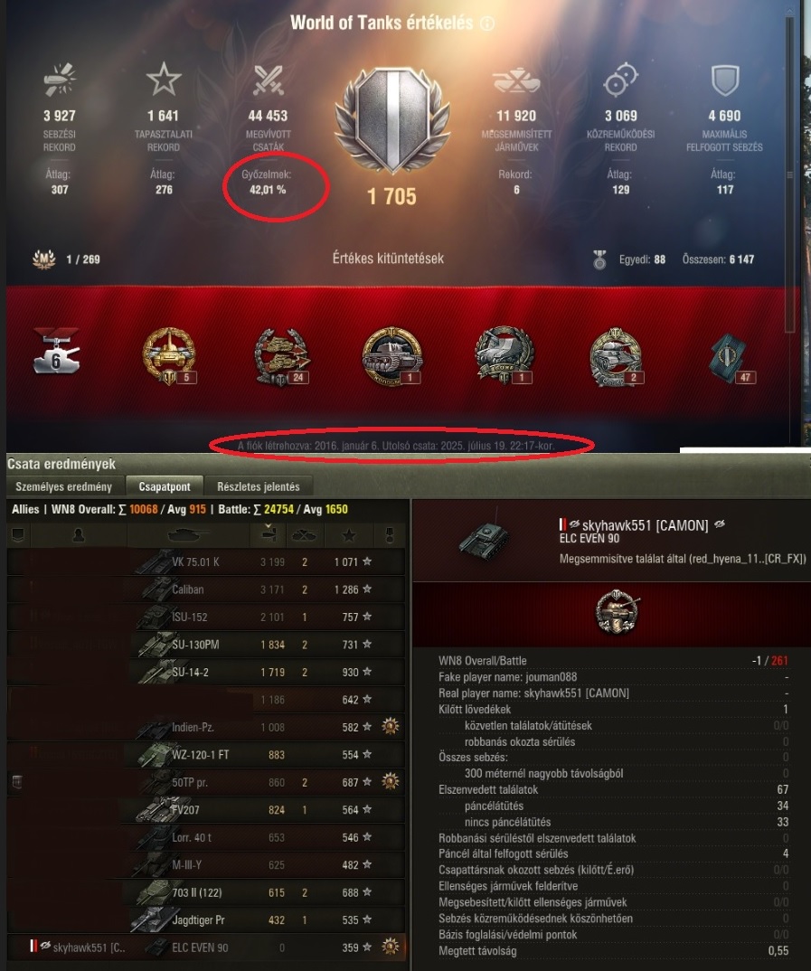Click the Mastery badge laurel icon
Screen dimensions: 811x971
pyautogui.click(x=43, y=259)
